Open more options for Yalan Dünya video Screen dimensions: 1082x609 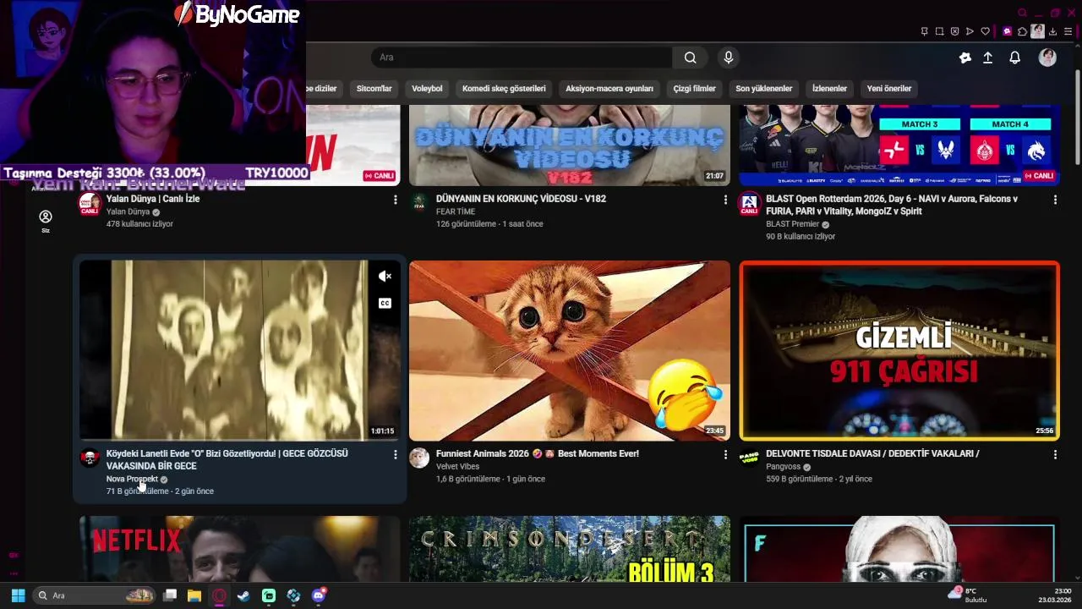click(x=395, y=200)
